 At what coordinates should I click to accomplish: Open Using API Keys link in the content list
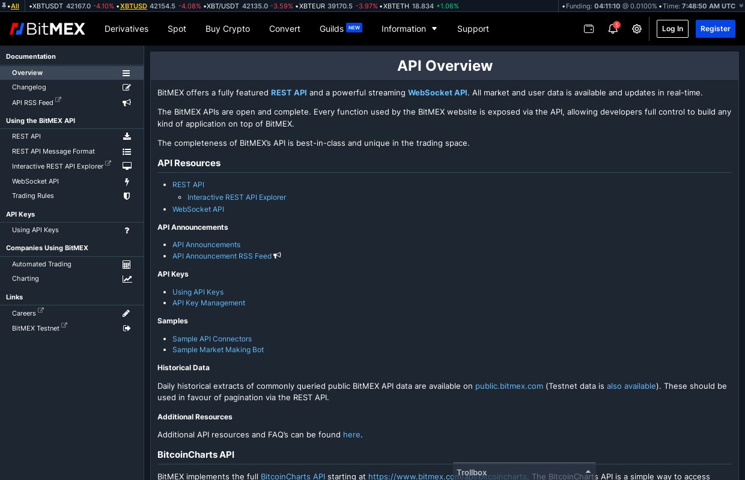(x=198, y=292)
